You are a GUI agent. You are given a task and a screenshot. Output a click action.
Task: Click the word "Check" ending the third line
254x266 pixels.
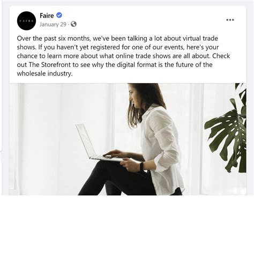click(x=221, y=56)
